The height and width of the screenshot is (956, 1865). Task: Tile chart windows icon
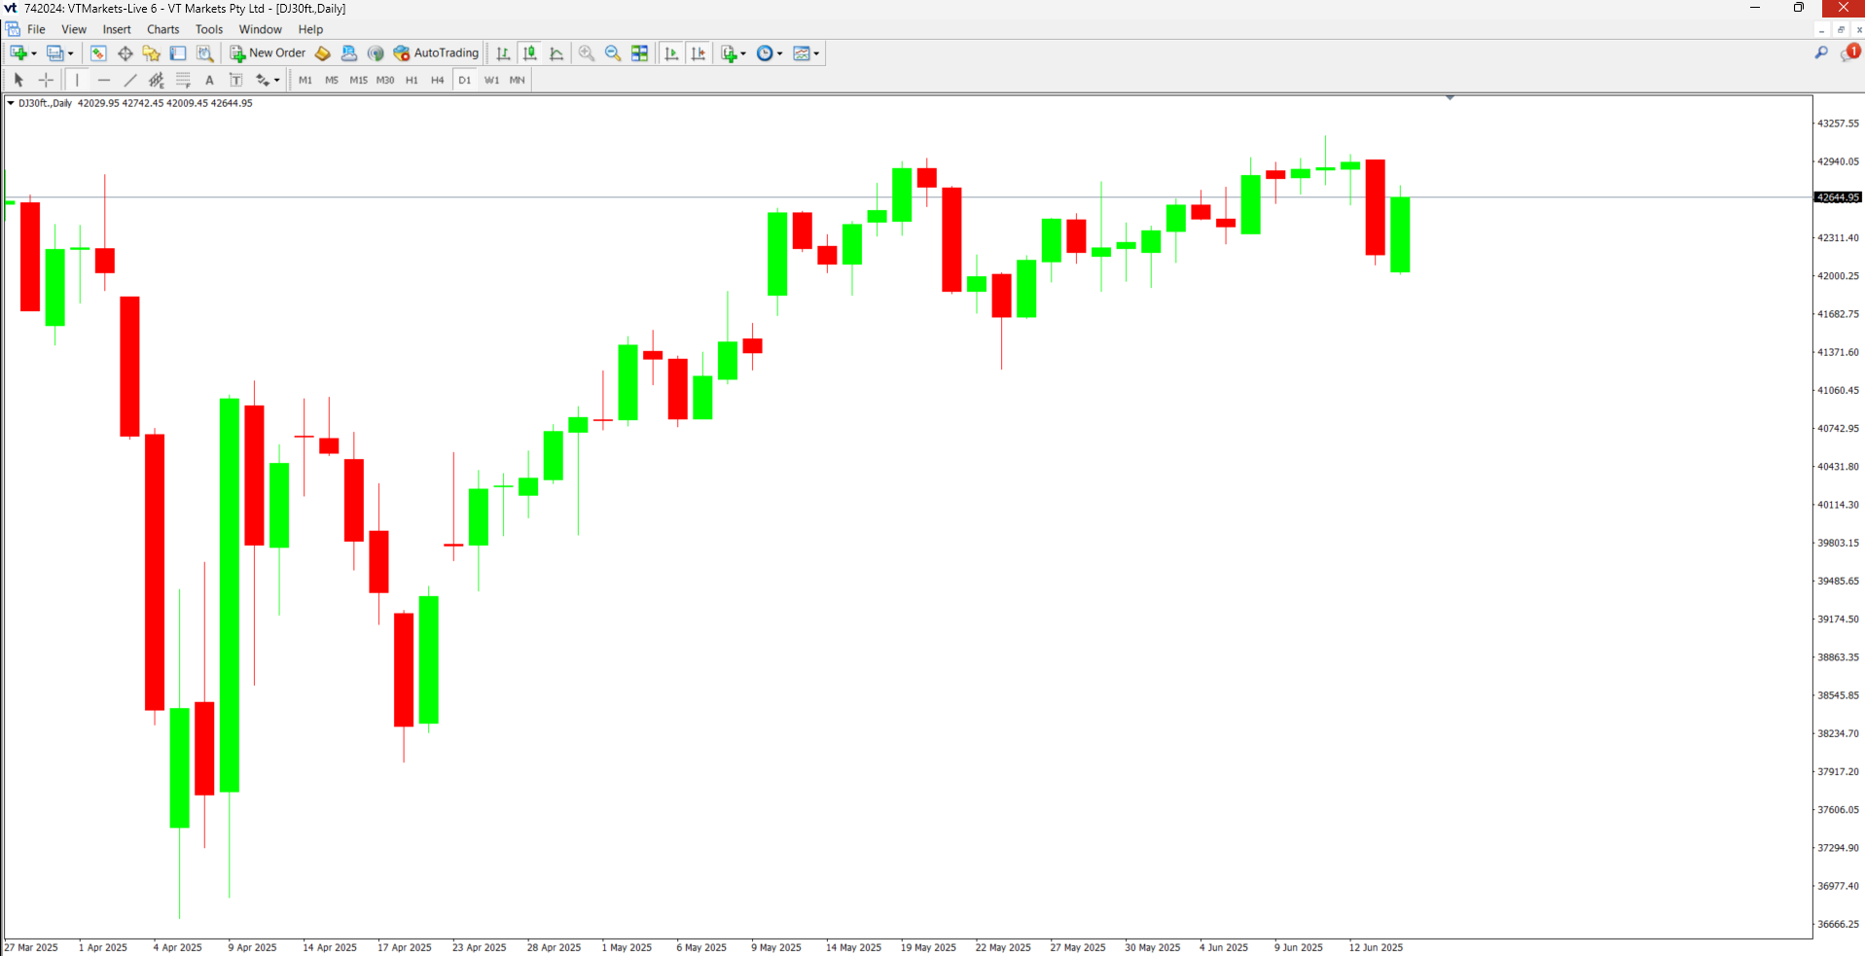point(639,53)
